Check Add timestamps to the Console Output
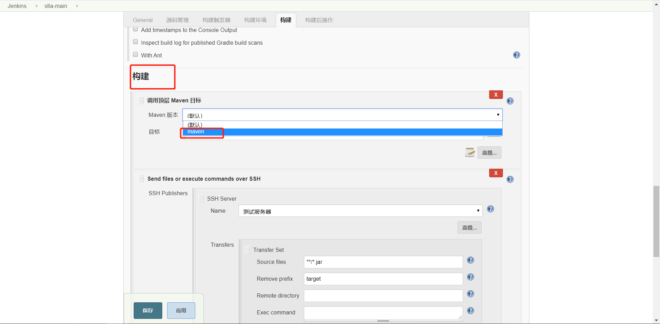 coord(135,29)
